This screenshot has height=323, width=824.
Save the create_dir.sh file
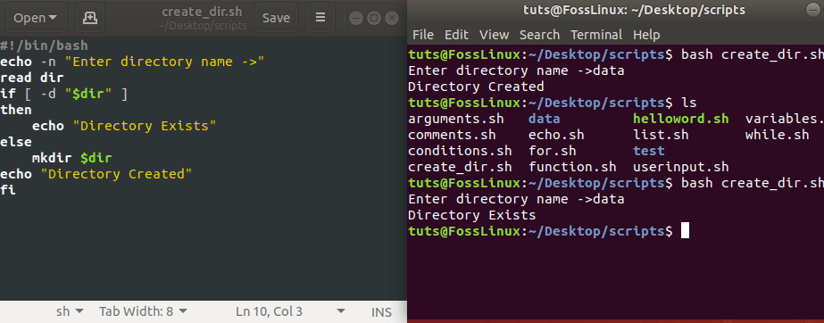click(x=277, y=17)
